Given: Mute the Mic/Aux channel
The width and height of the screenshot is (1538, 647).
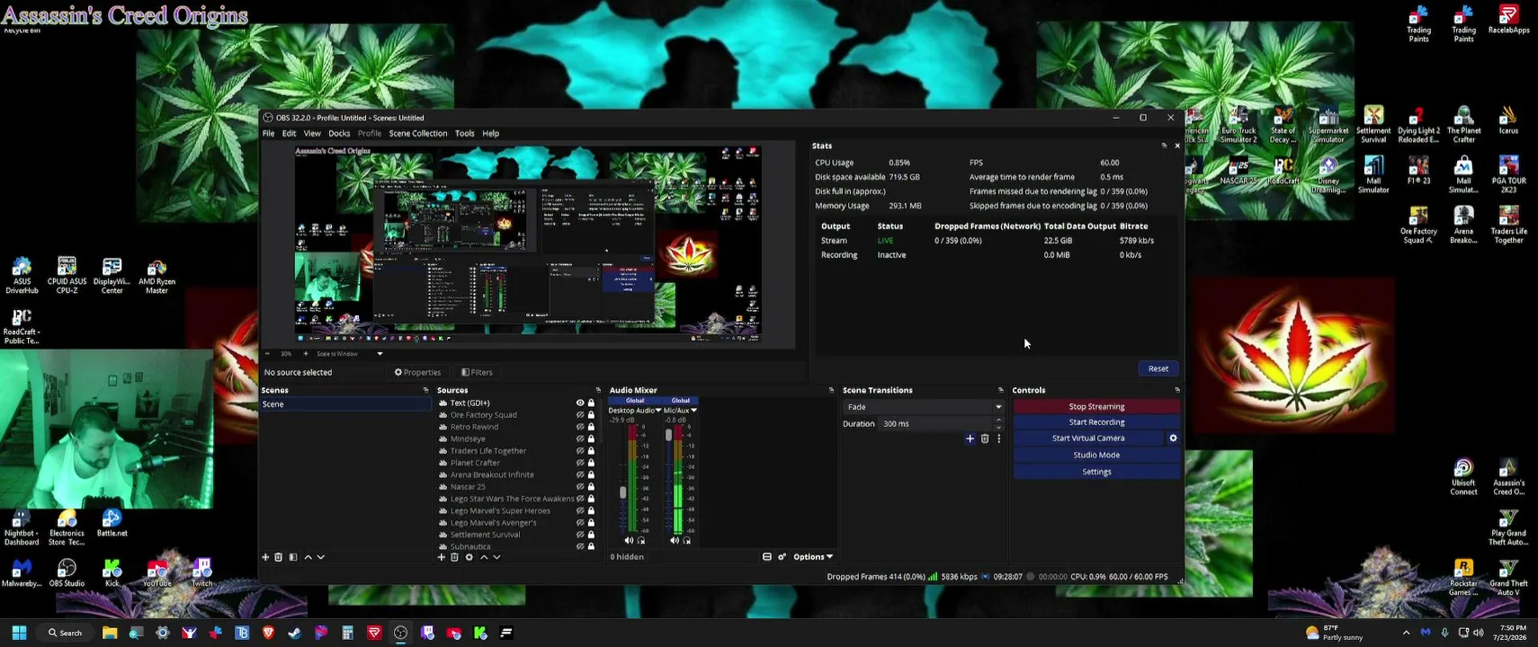Looking at the screenshot, I should tap(675, 540).
